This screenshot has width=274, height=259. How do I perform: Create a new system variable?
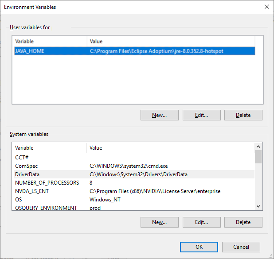[x=159, y=222]
